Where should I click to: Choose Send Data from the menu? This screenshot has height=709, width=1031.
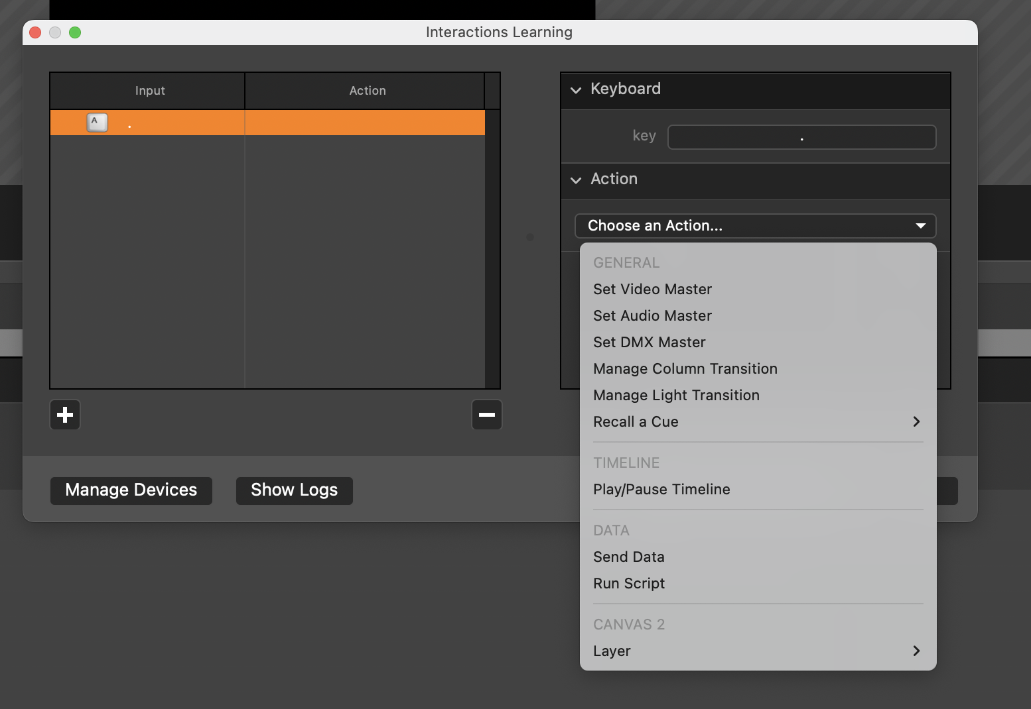(628, 557)
